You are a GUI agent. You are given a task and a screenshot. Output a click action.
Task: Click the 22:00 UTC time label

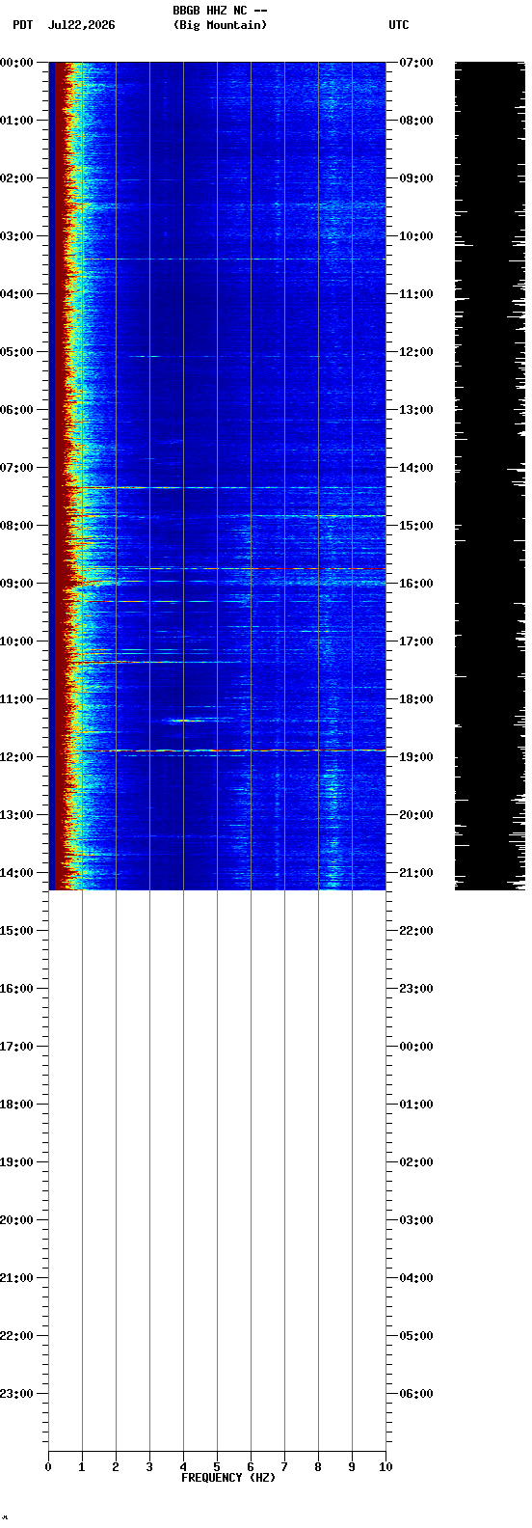tap(416, 931)
